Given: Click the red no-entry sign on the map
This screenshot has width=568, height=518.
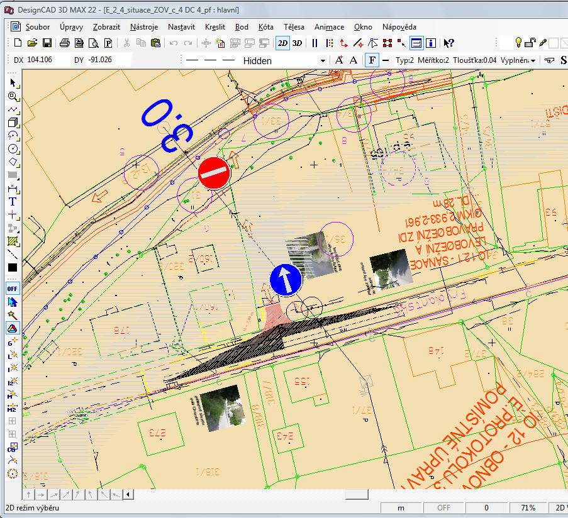Looking at the screenshot, I should pos(214,173).
